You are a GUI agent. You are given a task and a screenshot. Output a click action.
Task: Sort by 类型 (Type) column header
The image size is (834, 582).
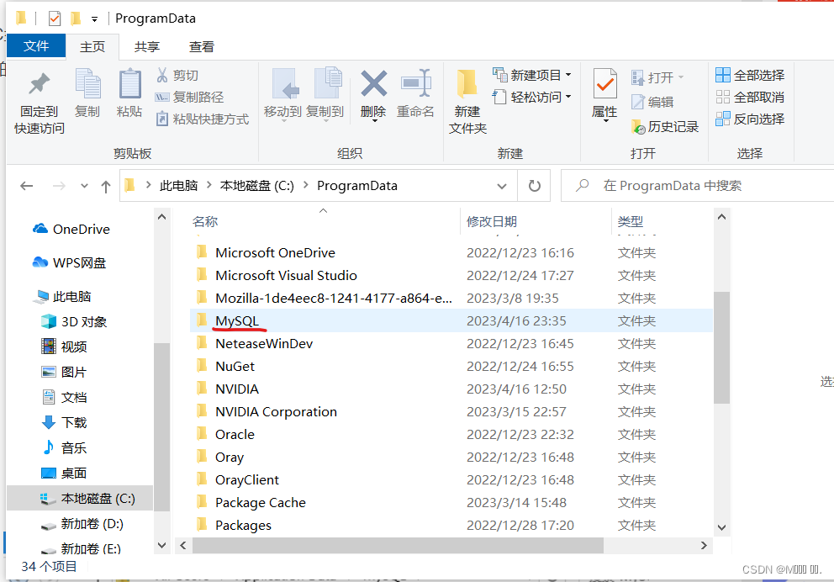pyautogui.click(x=631, y=221)
